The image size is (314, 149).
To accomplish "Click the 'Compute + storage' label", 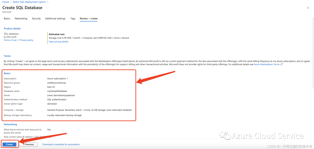I will [14, 110].
